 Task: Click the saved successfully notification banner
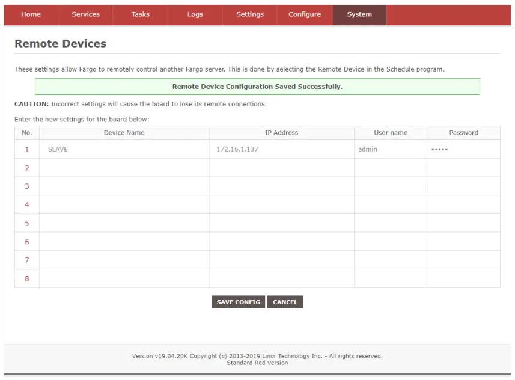[x=257, y=87]
